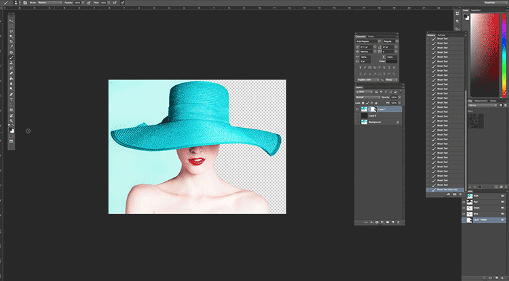The image size is (509, 281).
Task: Select the Type tool in the toolbar
Action: [x=12, y=99]
